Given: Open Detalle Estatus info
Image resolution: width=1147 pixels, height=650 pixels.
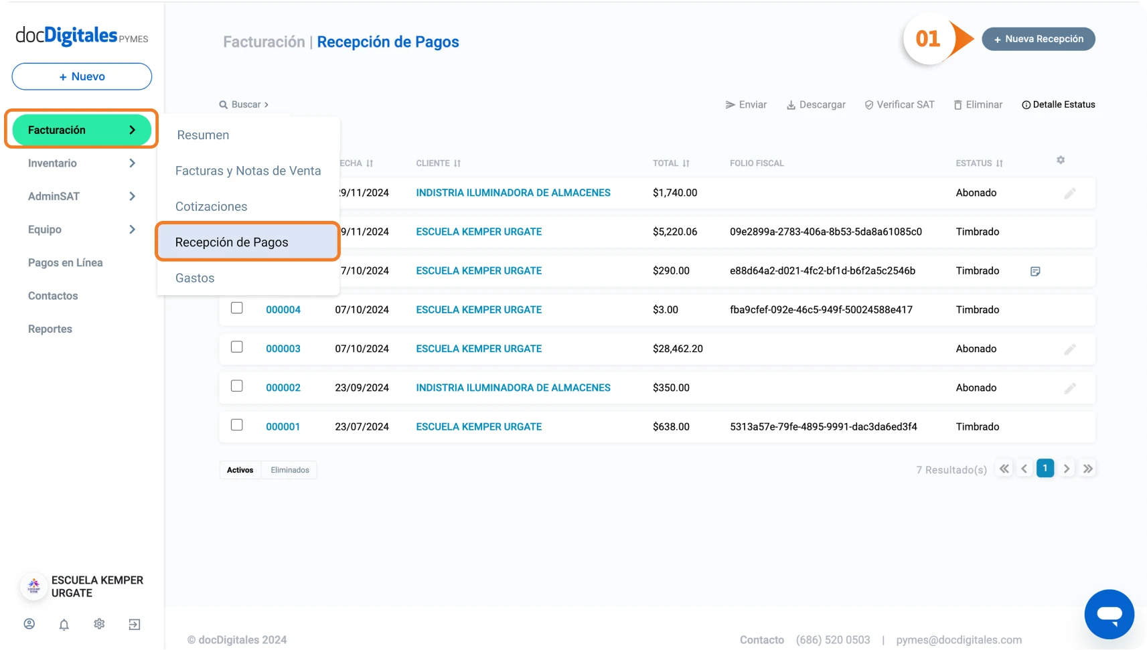Looking at the screenshot, I should [x=1059, y=104].
